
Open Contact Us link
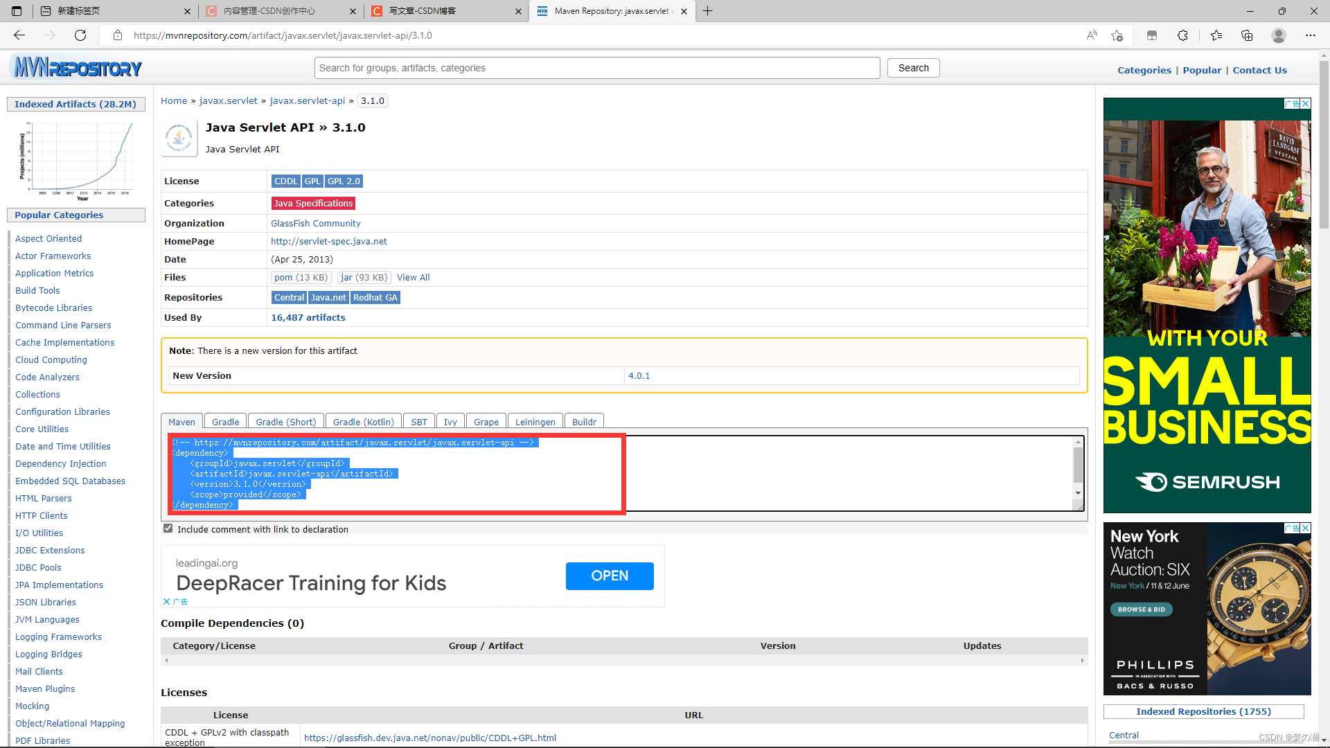coord(1259,70)
